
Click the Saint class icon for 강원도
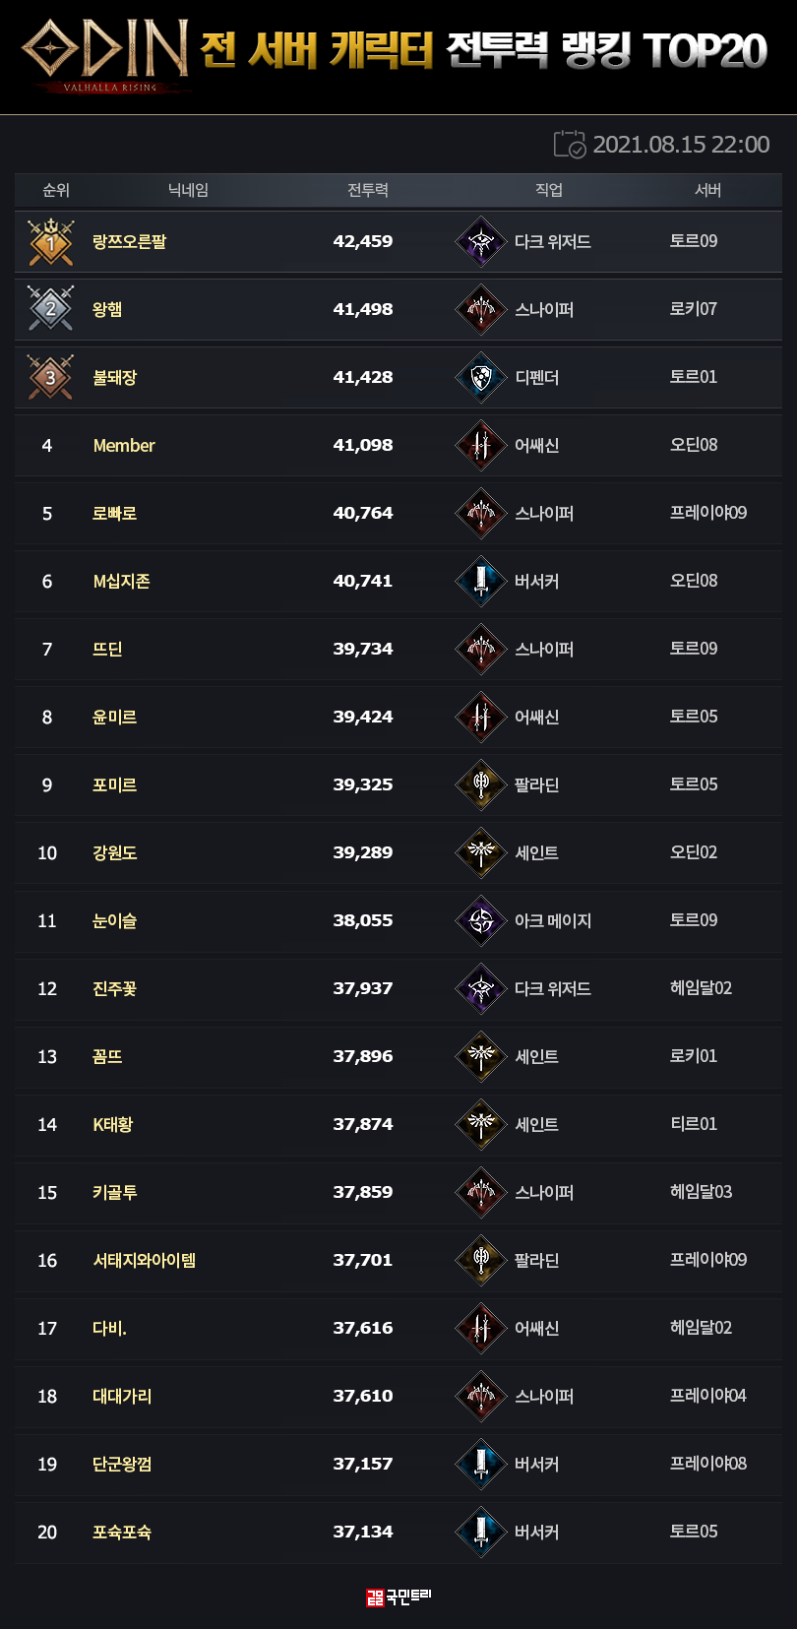[481, 852]
